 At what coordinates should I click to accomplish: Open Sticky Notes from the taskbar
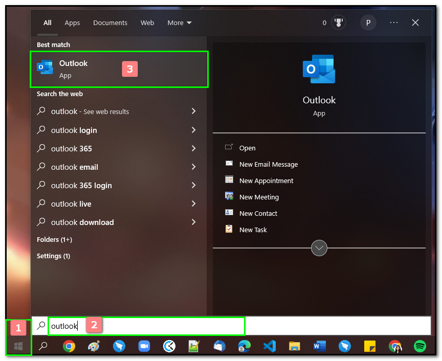pyautogui.click(x=369, y=346)
